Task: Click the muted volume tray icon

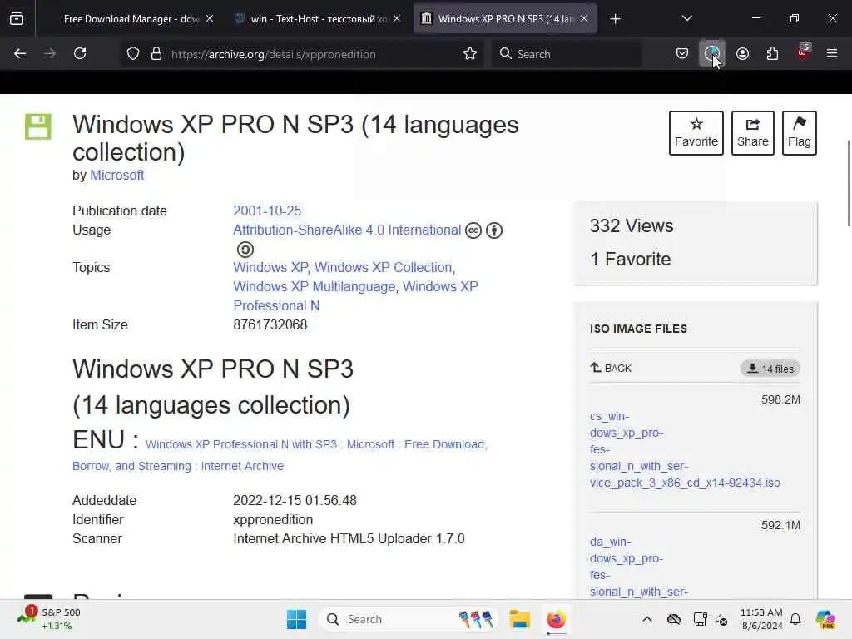Action: tap(721, 619)
